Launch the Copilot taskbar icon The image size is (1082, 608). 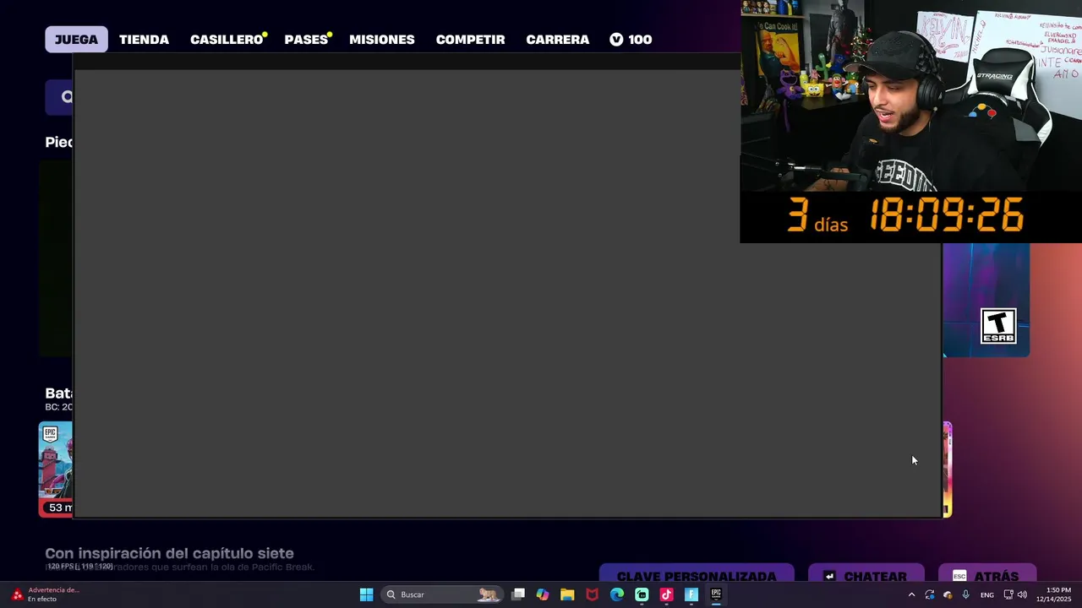coord(543,594)
